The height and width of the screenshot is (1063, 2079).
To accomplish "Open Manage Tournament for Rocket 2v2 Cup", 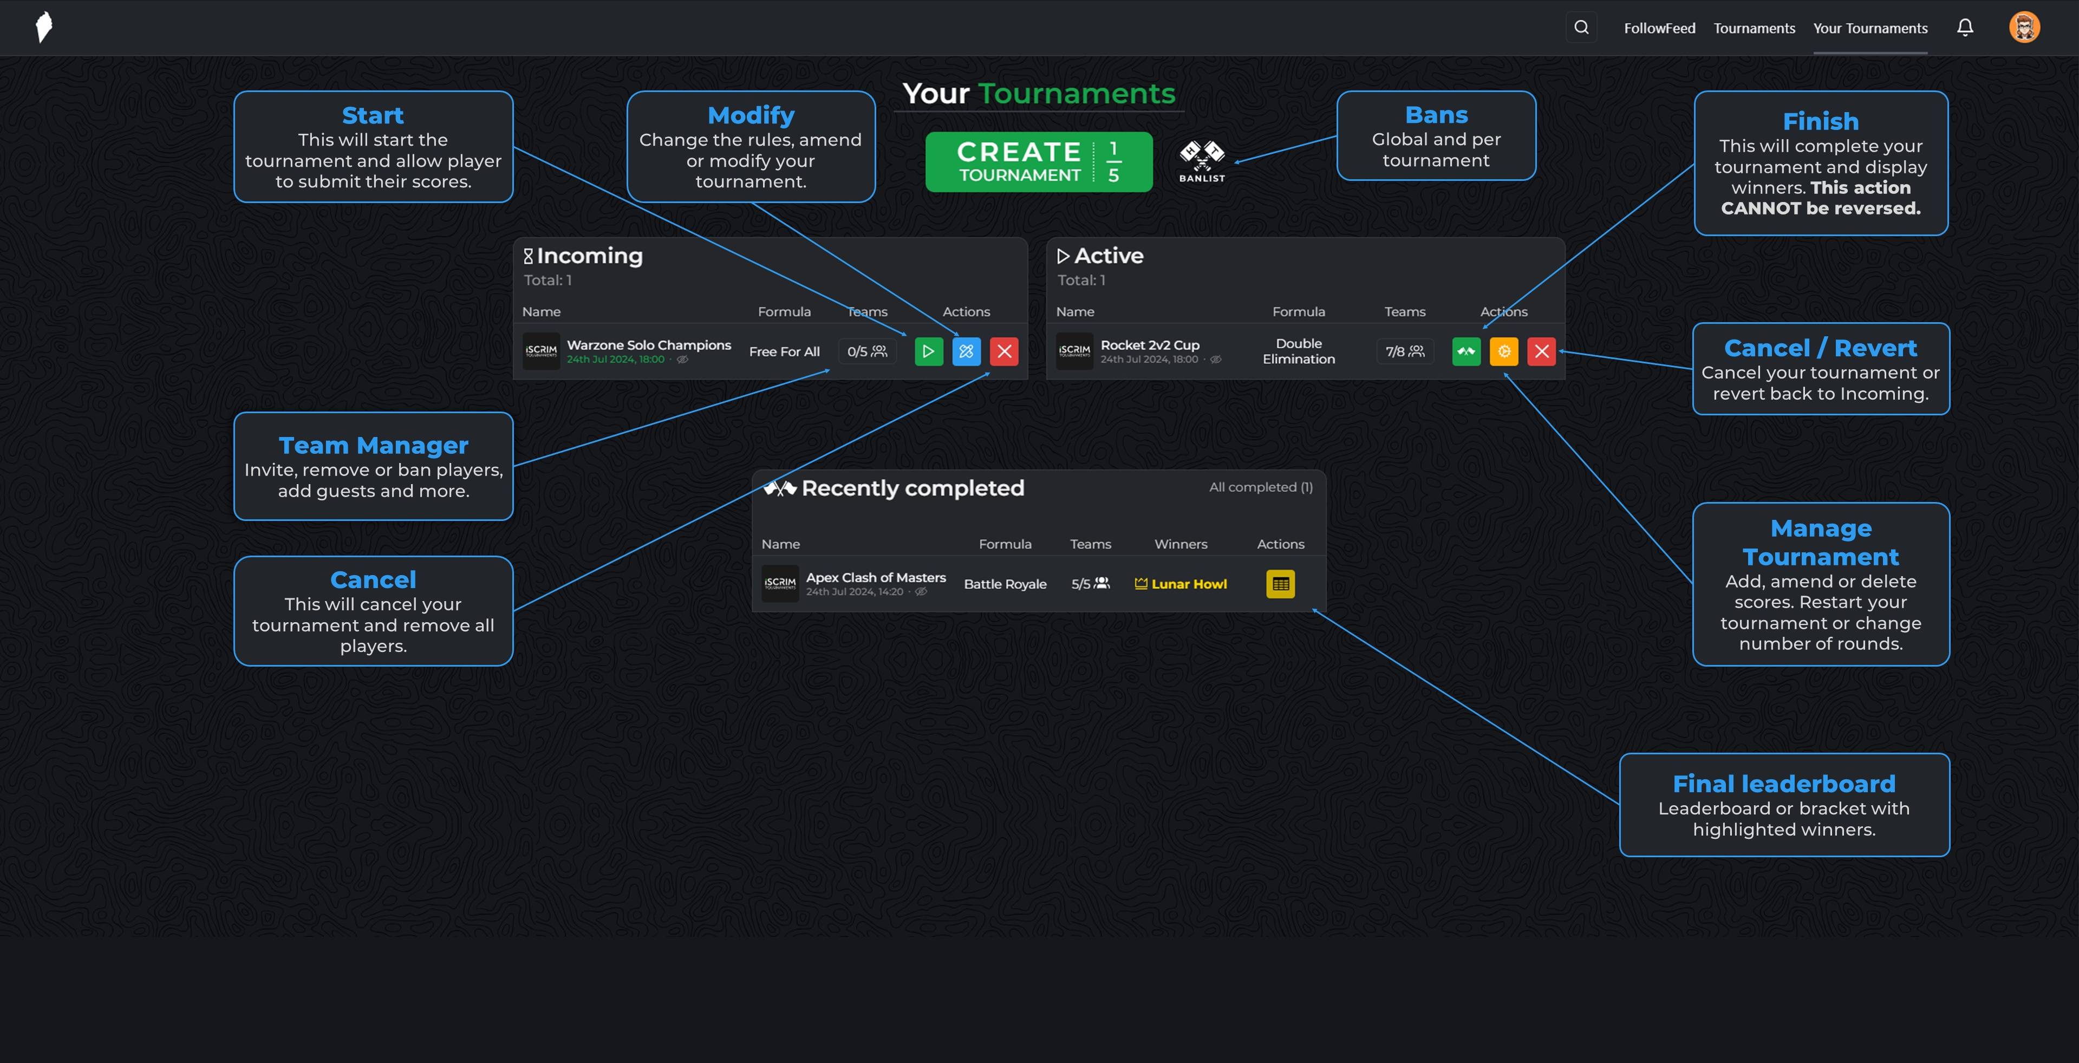I will pyautogui.click(x=1503, y=351).
